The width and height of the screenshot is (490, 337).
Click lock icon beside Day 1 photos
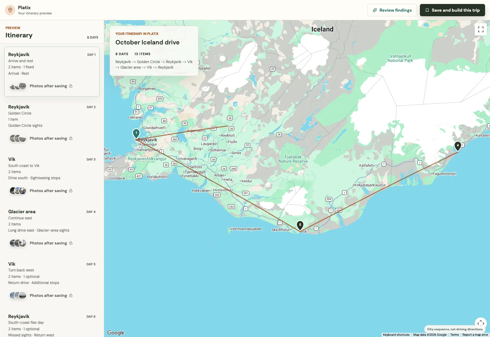71,86
